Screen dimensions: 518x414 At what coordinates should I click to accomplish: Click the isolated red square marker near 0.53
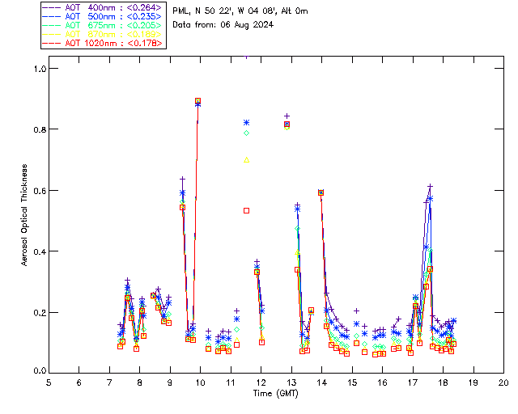click(246, 210)
